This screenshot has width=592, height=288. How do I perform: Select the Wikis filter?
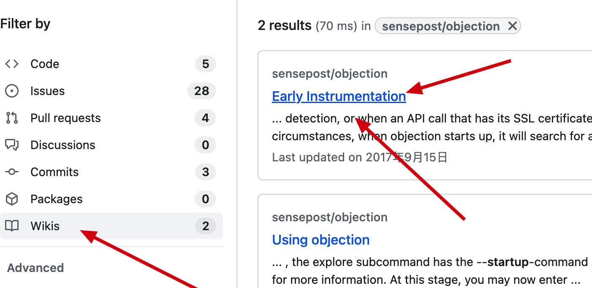[45, 226]
